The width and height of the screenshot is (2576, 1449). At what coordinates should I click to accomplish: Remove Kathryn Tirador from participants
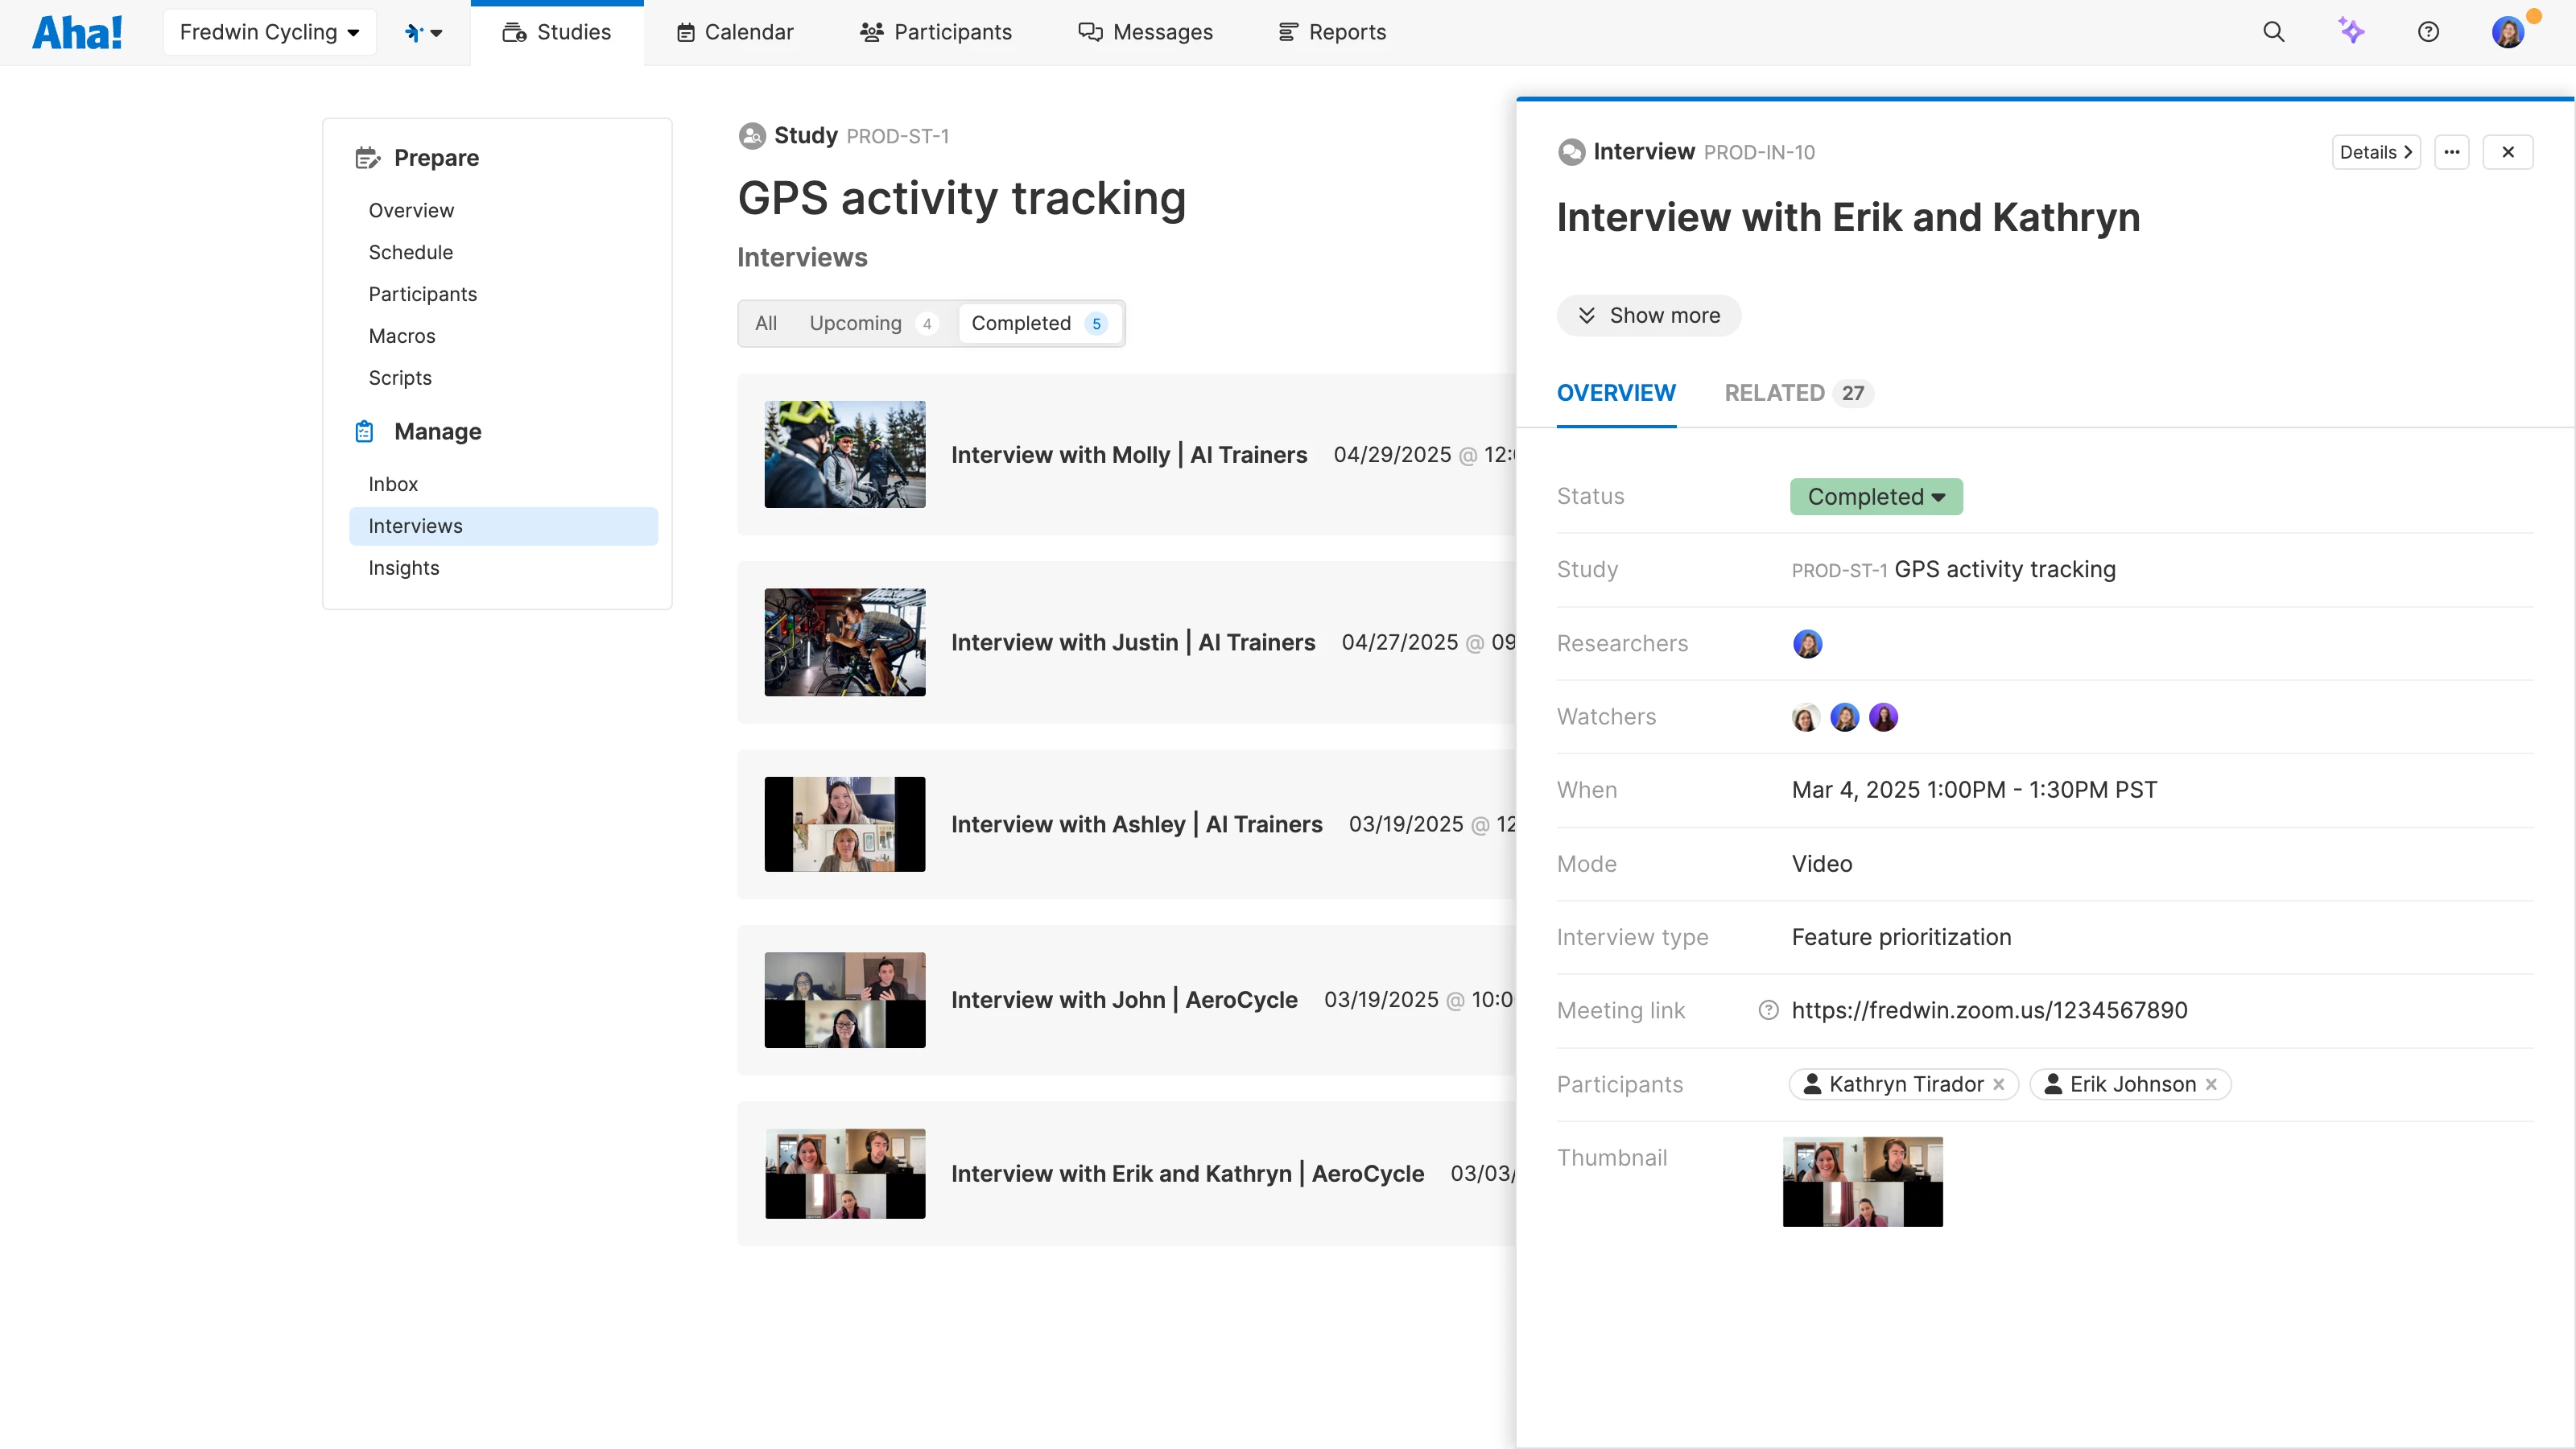(x=1999, y=1084)
